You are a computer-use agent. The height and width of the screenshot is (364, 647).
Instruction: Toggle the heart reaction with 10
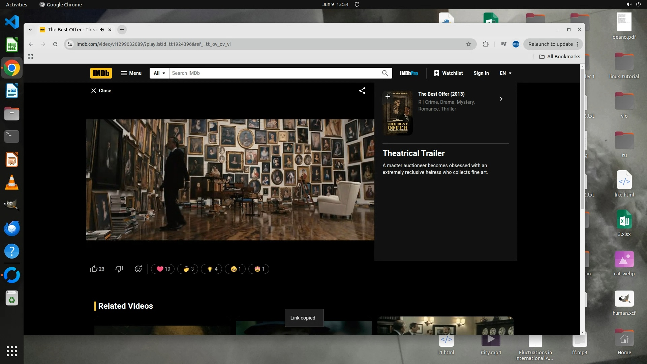click(163, 269)
